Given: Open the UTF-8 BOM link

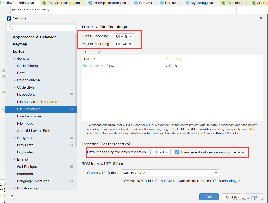Looking at the screenshot, I should pos(162,181).
